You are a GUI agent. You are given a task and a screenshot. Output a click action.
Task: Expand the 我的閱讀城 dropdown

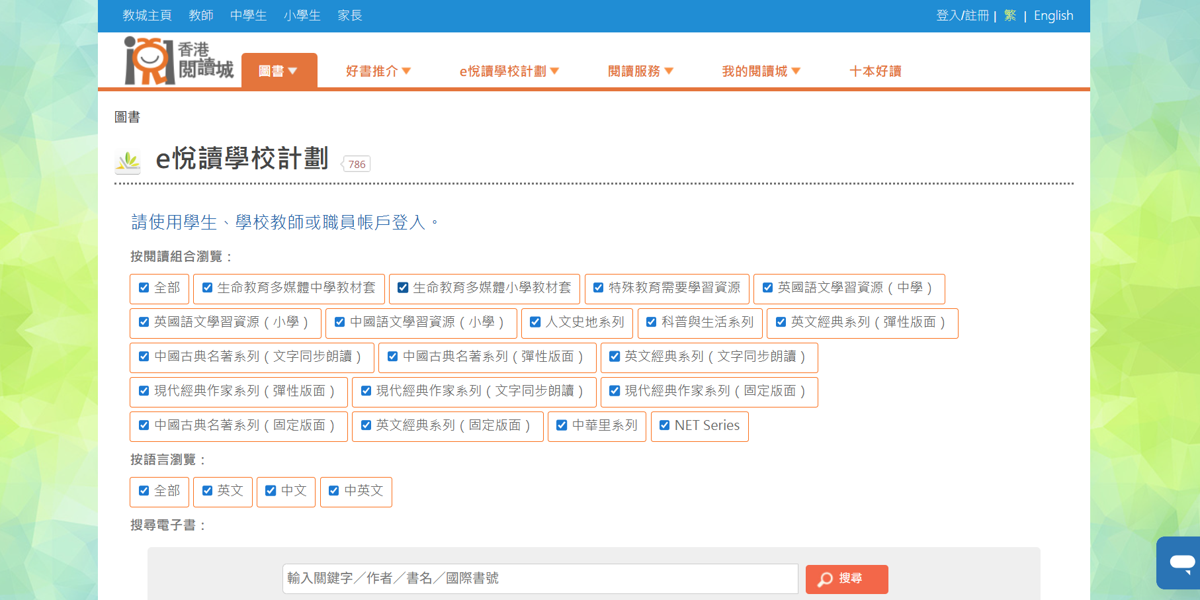pos(761,71)
